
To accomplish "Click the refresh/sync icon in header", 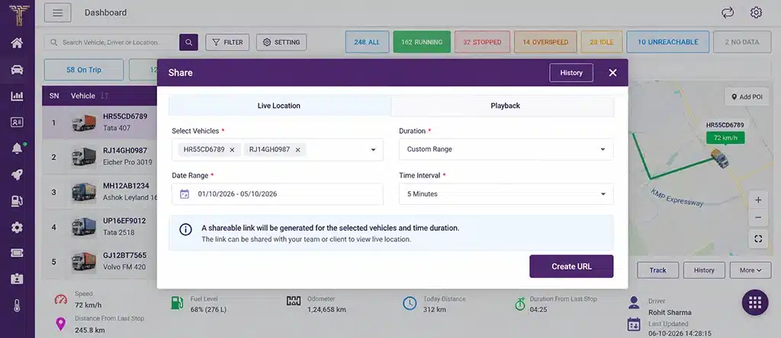I will (x=728, y=12).
